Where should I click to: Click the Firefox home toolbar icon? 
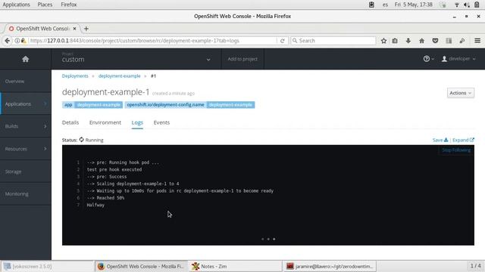pos(421,41)
